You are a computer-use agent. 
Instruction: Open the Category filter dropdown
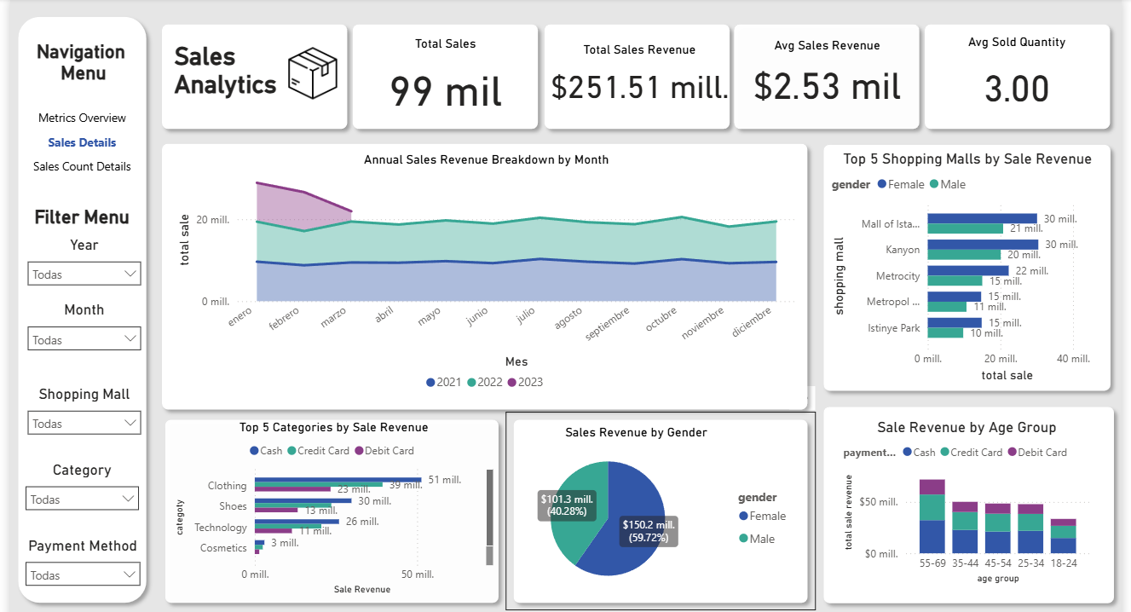point(82,499)
